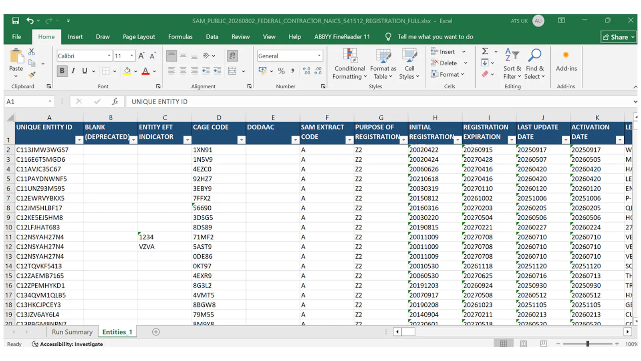Switch to the Formulas ribbon tab
Viewport: 641px width, 361px height.
click(x=180, y=37)
